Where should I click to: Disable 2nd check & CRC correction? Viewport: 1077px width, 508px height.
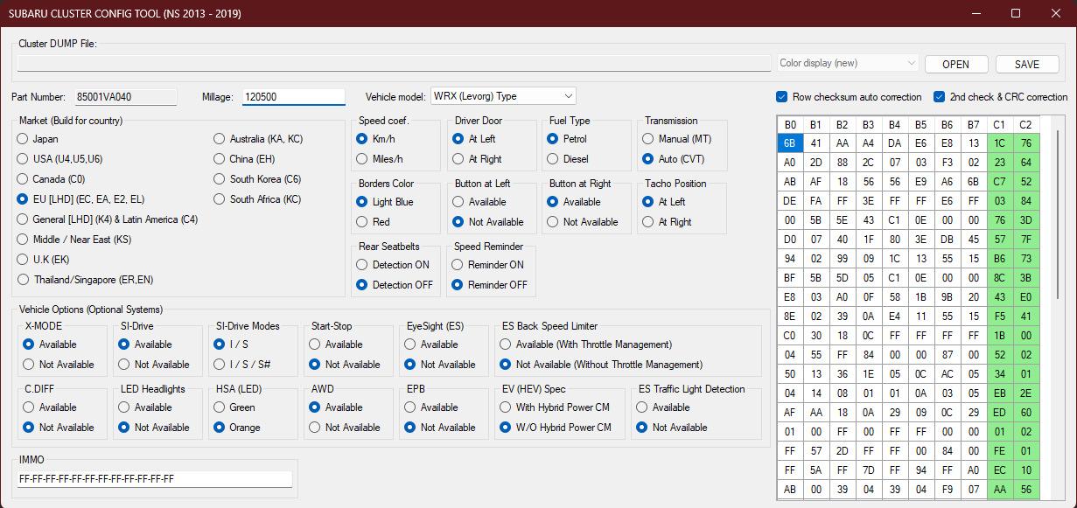click(x=940, y=97)
